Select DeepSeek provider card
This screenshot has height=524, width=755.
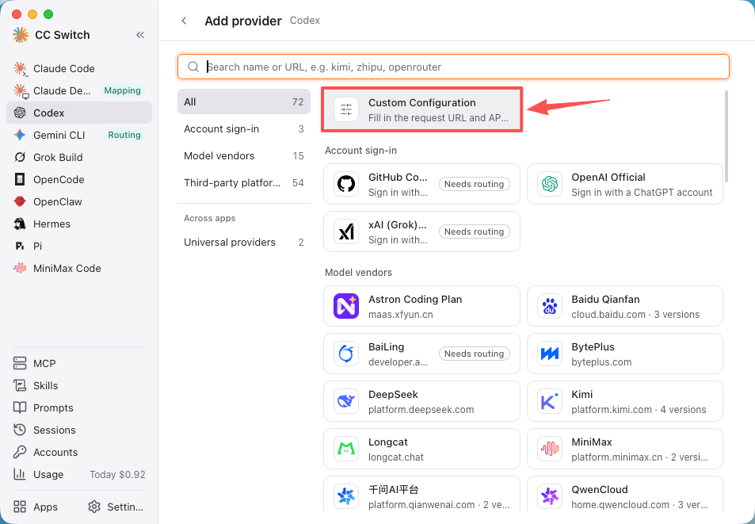click(421, 401)
